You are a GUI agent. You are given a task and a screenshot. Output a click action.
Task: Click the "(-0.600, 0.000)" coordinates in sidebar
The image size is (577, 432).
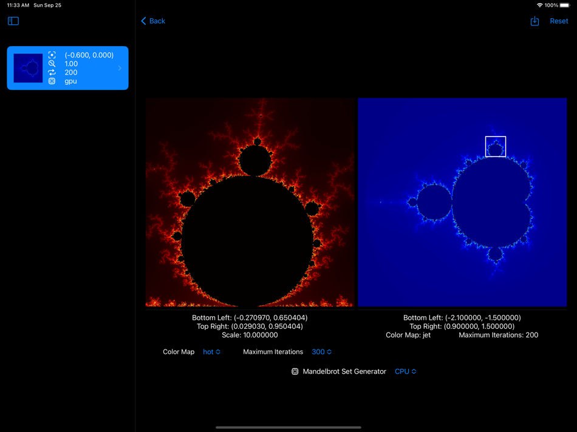[x=89, y=55]
